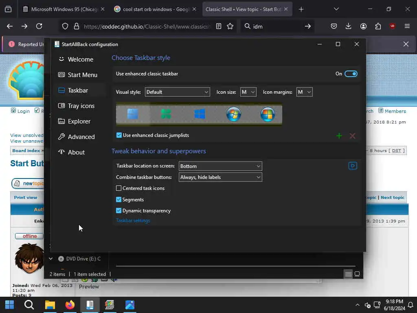Viewport: 417px width, 313px height.
Task: Show hidden tray icons chevron
Action: 358,305
